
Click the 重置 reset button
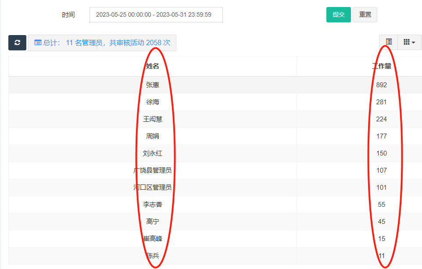click(x=365, y=14)
